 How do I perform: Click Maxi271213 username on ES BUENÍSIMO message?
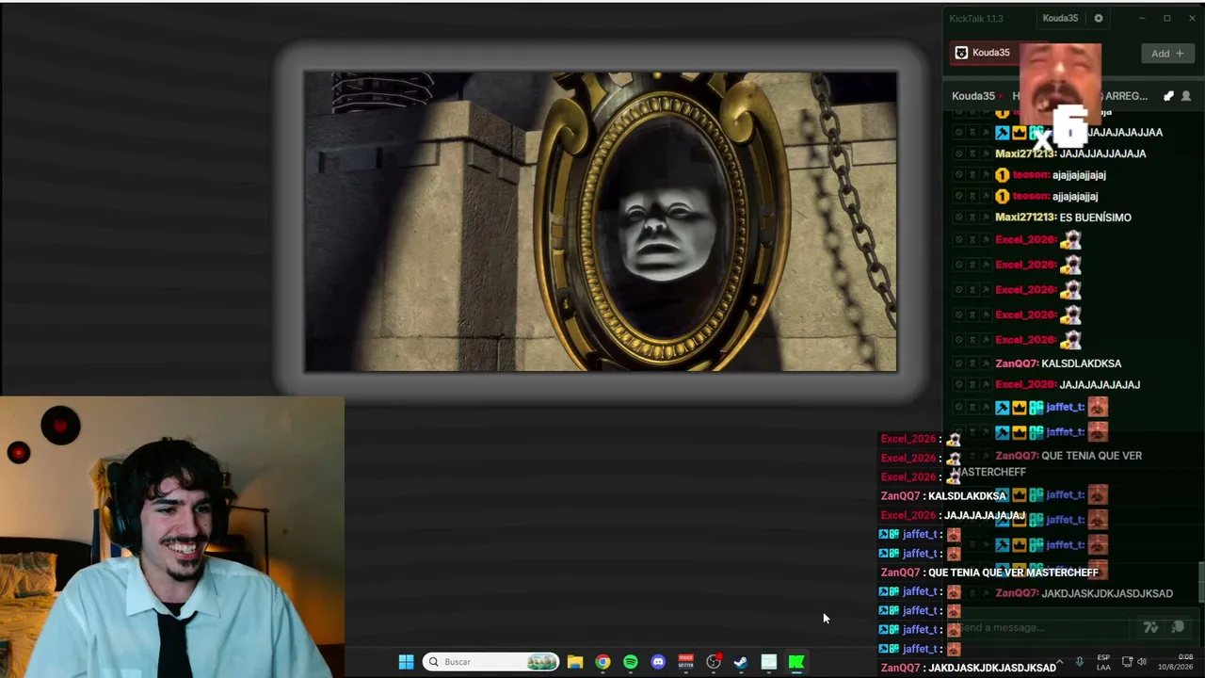1025,218
